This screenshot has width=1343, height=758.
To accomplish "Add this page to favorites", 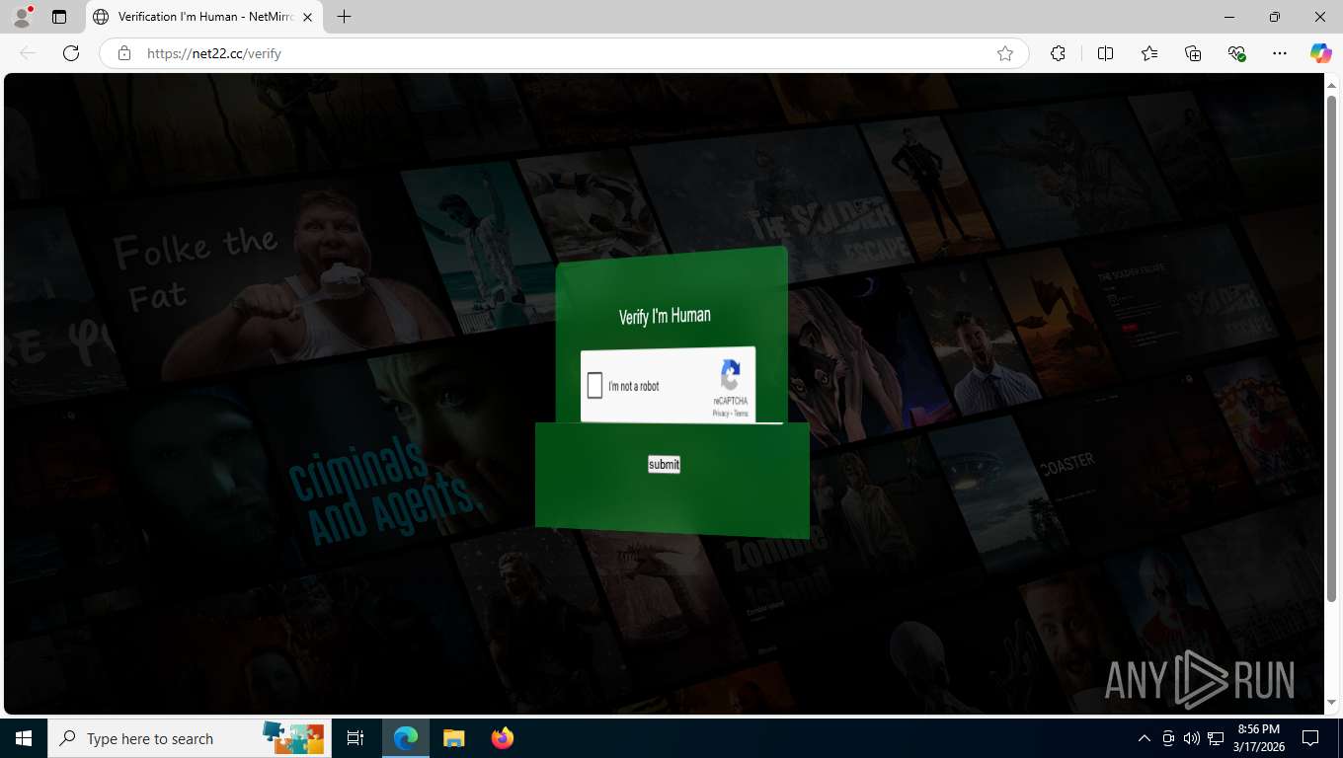I will point(1005,53).
